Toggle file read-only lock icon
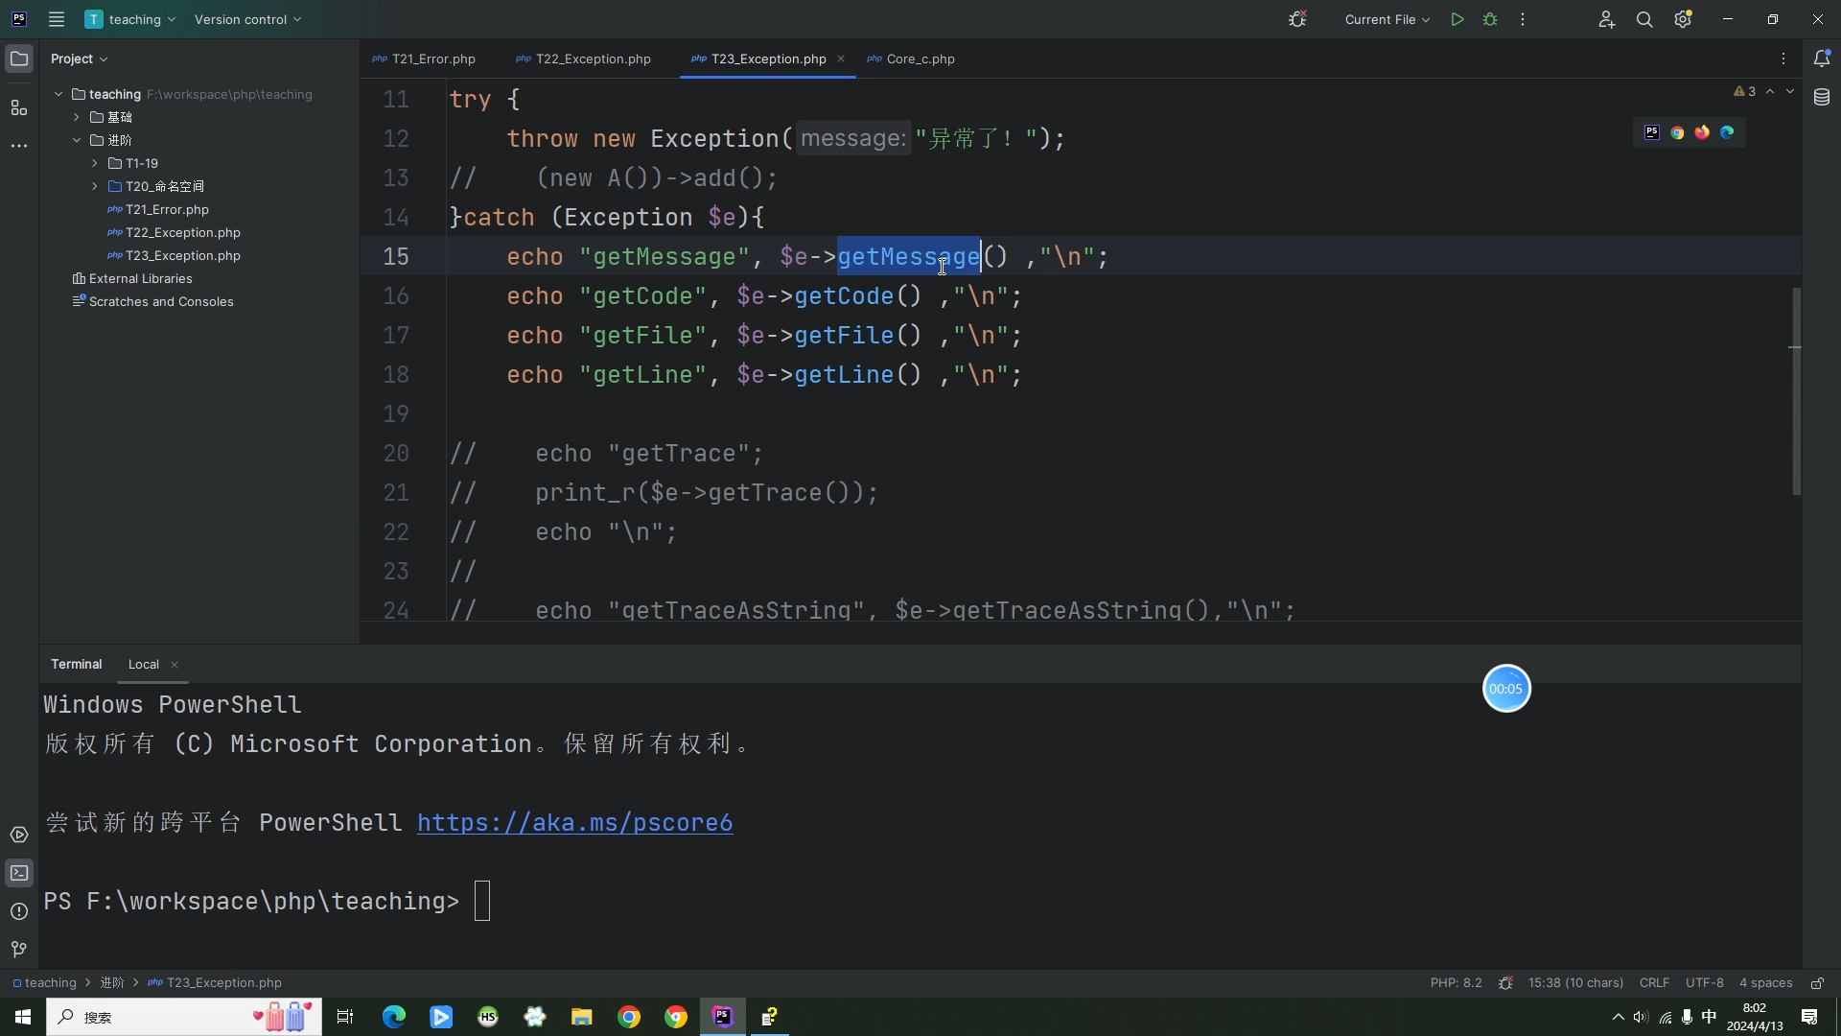Screen dimensions: 1841x1036 point(1817,983)
